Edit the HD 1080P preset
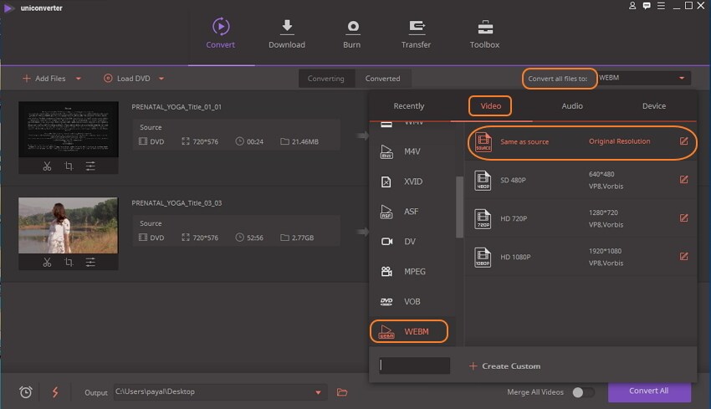The image size is (711, 409). pos(683,257)
